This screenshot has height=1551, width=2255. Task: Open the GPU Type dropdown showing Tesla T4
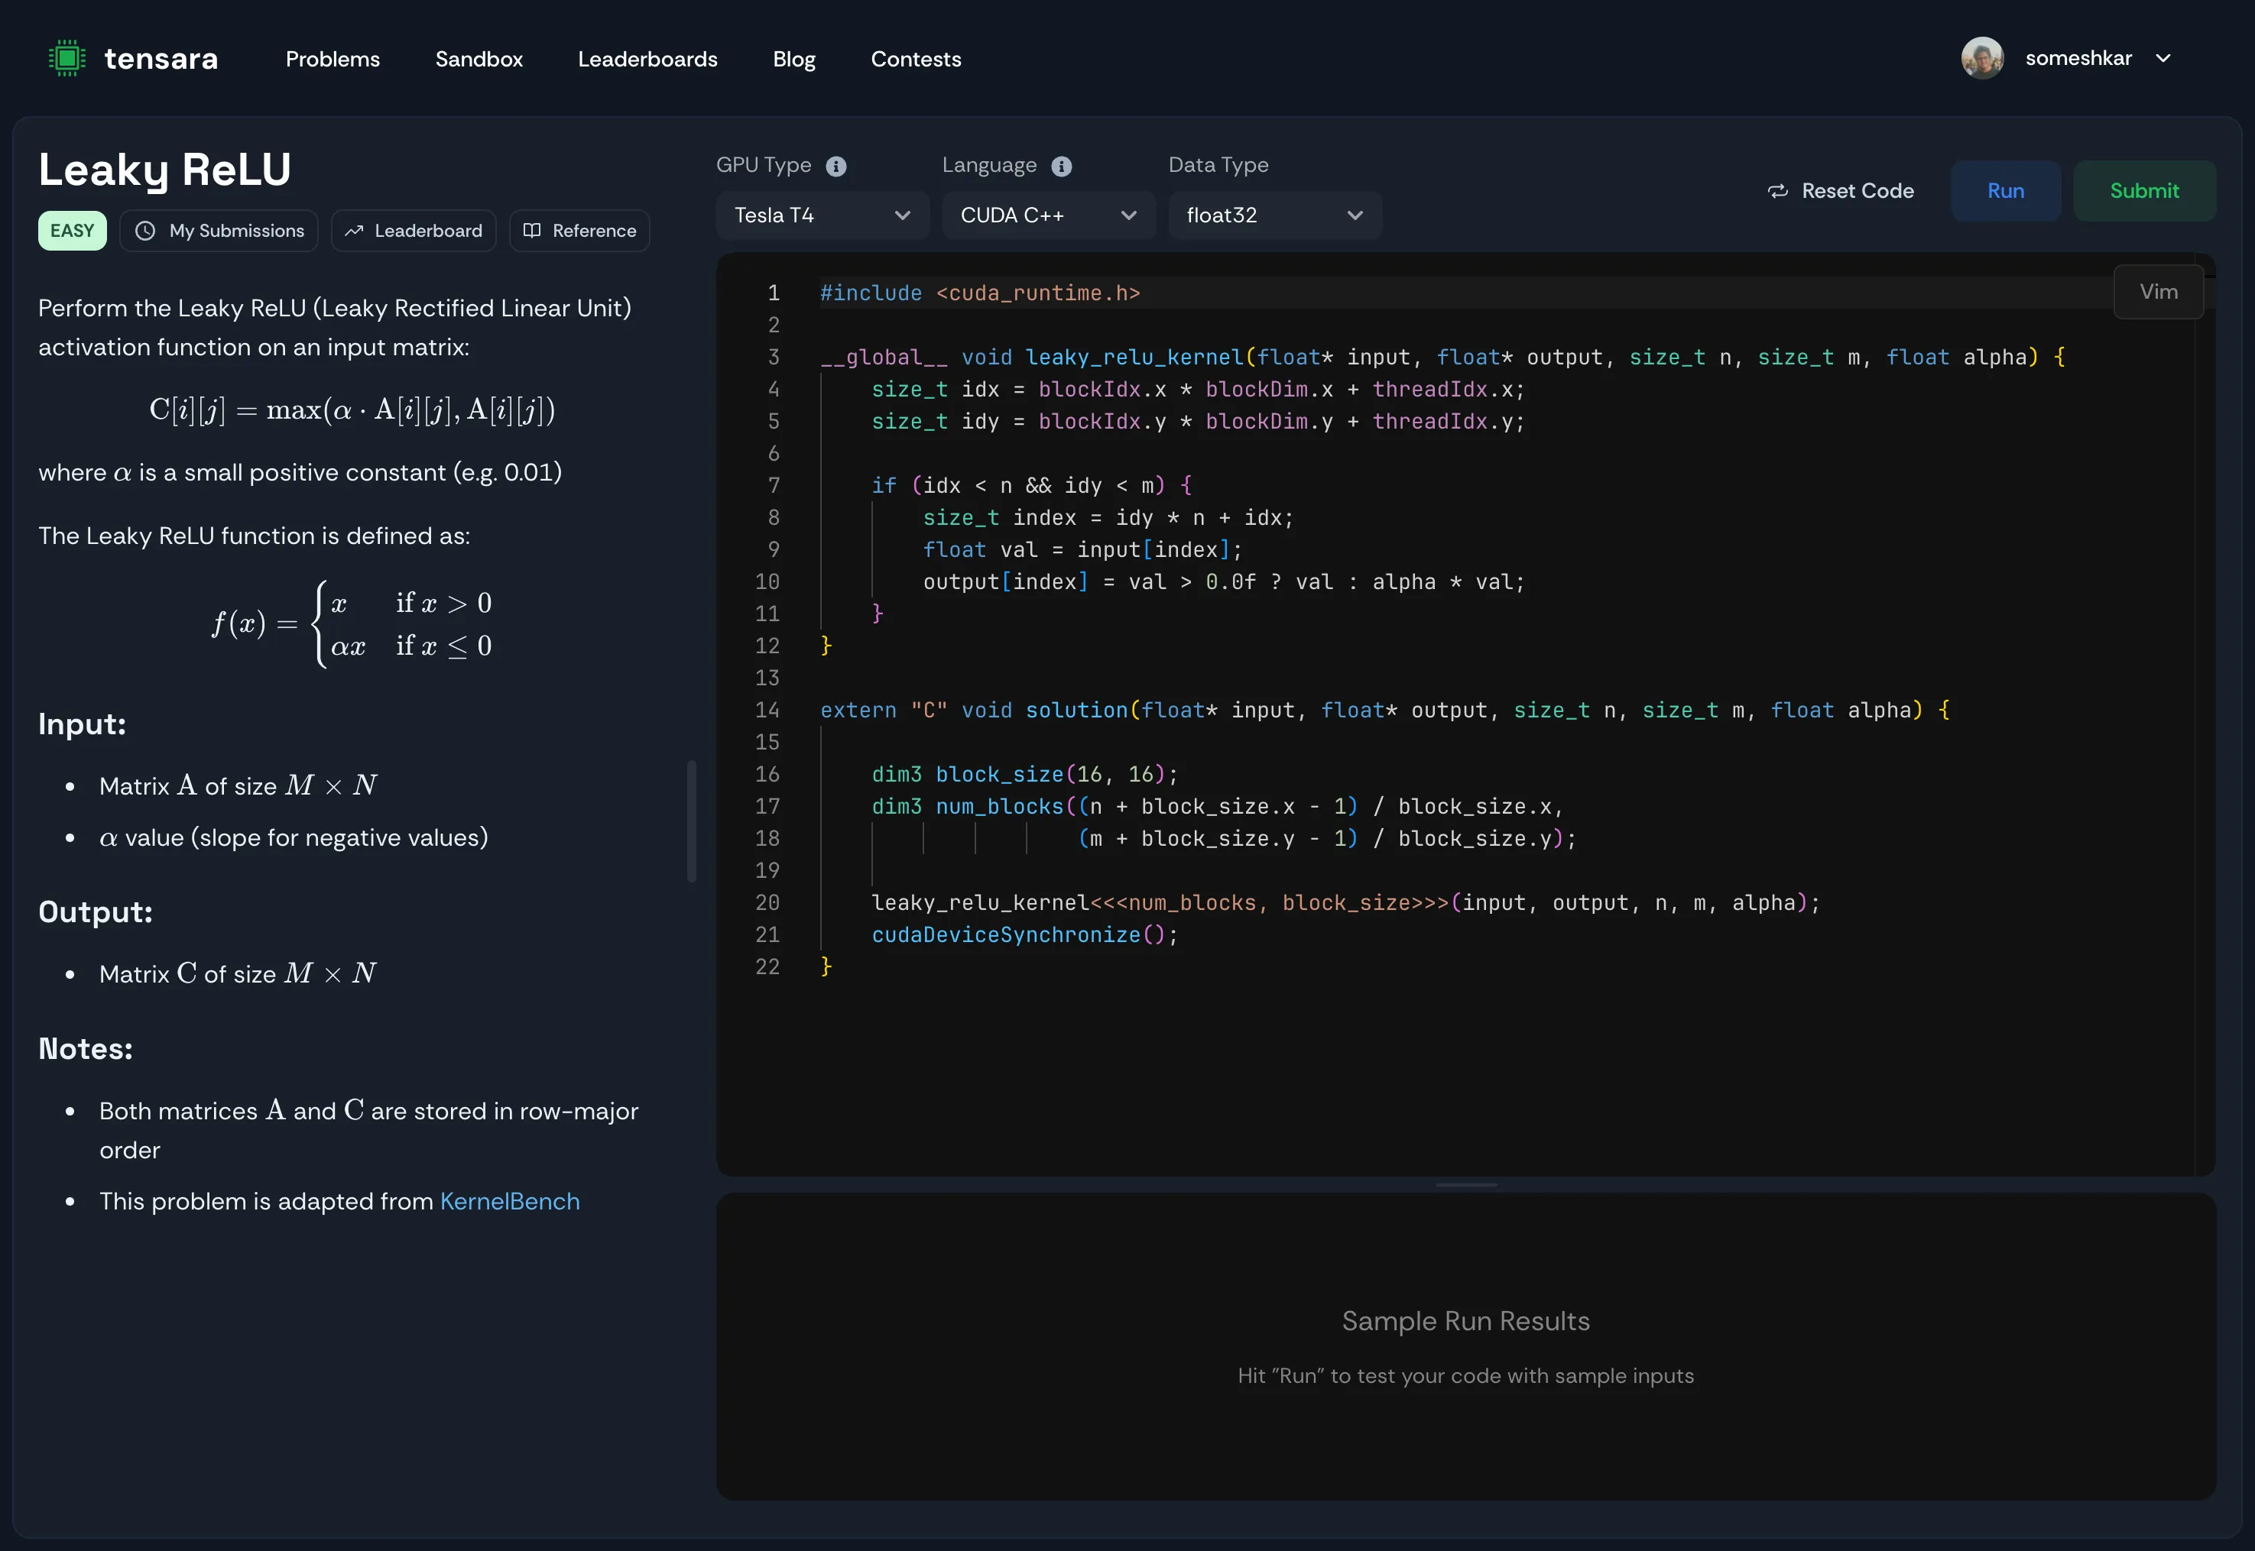click(821, 215)
